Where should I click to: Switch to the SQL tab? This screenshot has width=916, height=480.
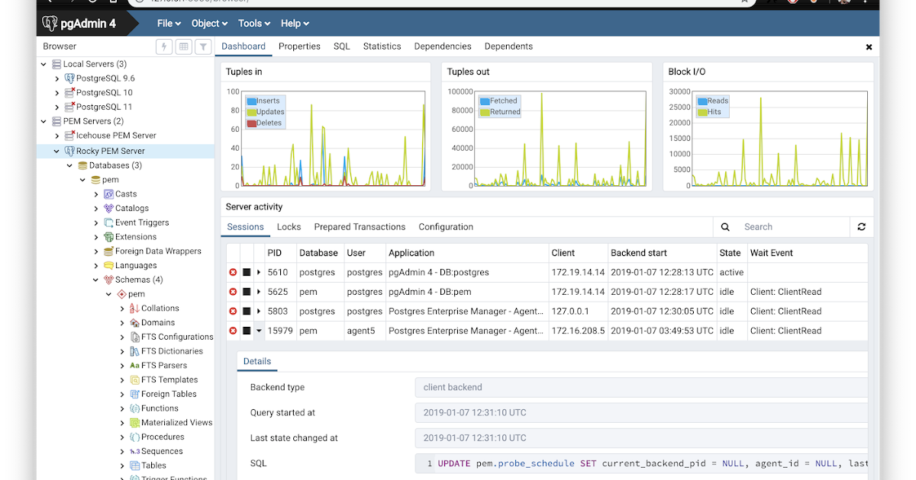342,46
